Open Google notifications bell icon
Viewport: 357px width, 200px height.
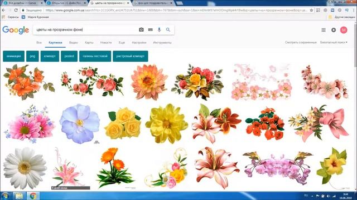[x=334, y=30]
